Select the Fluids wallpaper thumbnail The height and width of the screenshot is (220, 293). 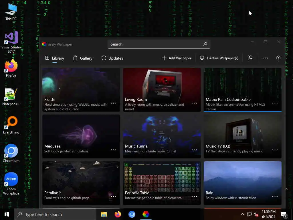click(x=81, y=90)
